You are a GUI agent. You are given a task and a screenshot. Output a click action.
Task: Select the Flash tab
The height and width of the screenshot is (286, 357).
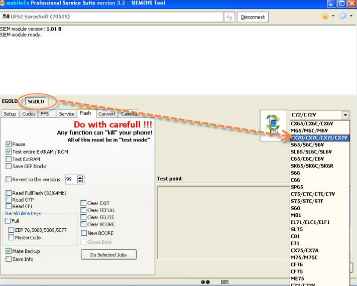(85, 113)
